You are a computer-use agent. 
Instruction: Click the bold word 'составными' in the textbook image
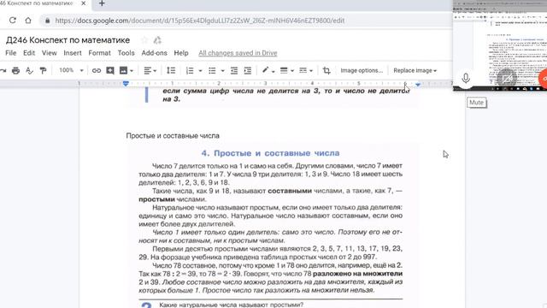(290, 191)
